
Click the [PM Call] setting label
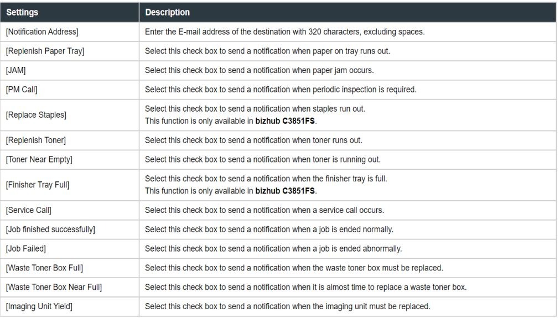click(x=22, y=90)
